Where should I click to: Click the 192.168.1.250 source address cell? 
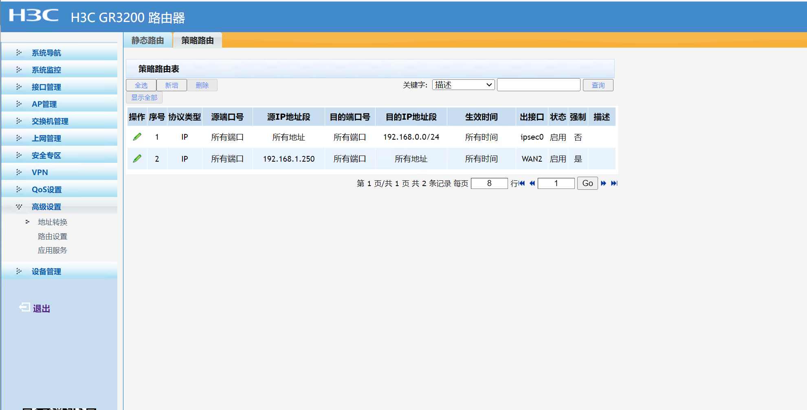289,159
